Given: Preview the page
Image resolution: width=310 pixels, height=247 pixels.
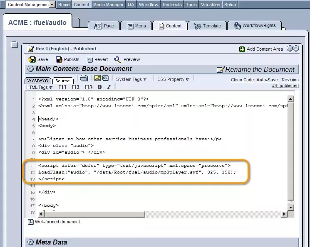Looking at the screenshot, I should pyautogui.click(x=127, y=59).
